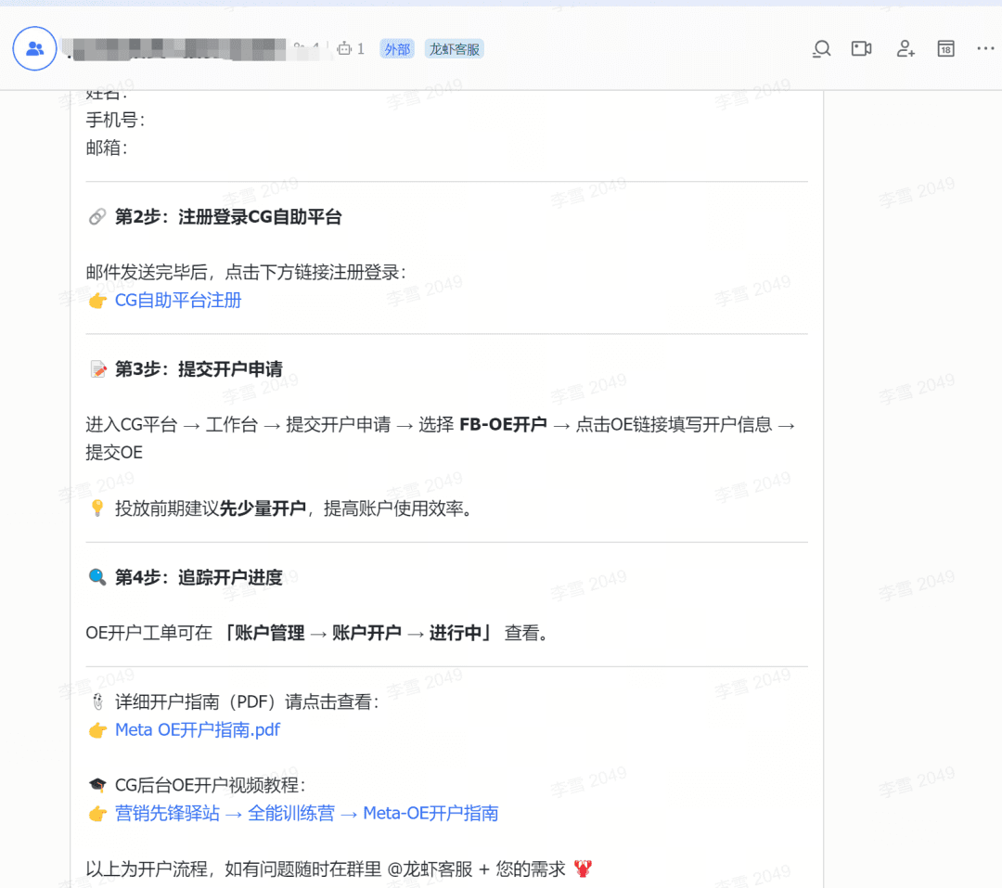Open 营销先锋驿站 全能训练营 Meta-OE开户指南 link

coord(306,813)
